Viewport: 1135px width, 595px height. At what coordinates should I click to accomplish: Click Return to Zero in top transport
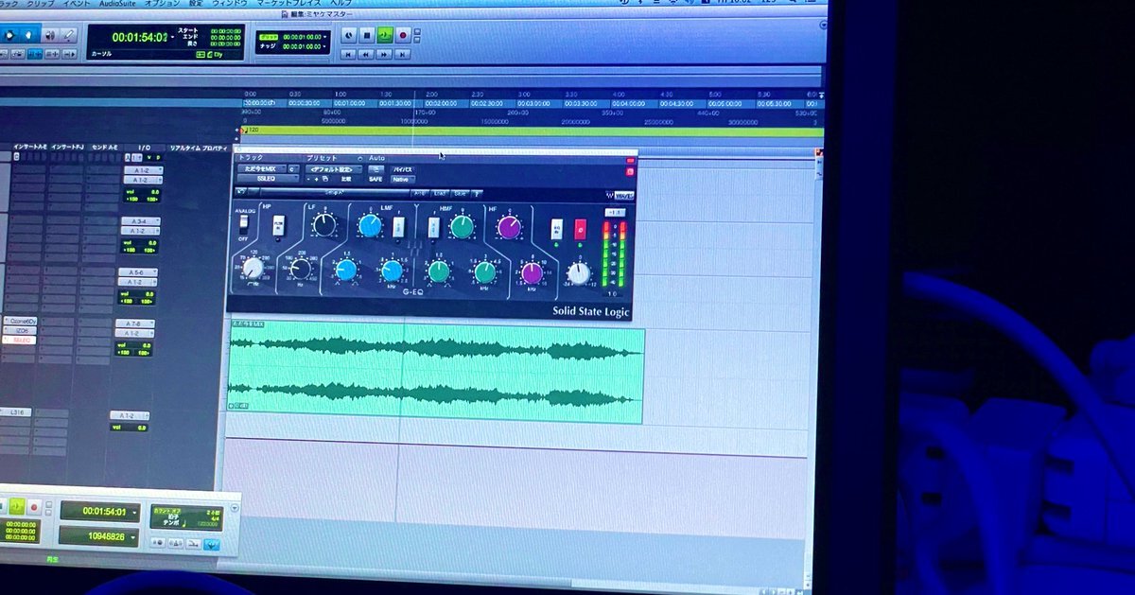pos(348,55)
